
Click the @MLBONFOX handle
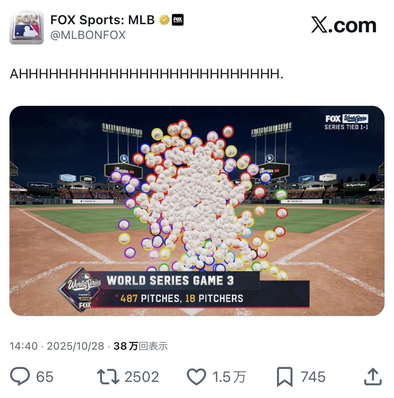click(x=88, y=35)
